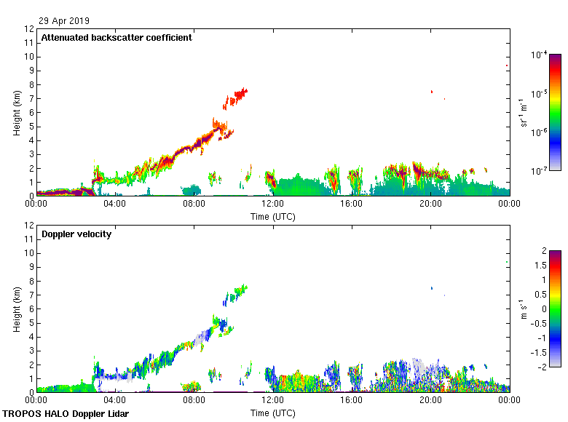Click the "m s⁻¹" unit label
568x422 pixels.
click(524, 309)
